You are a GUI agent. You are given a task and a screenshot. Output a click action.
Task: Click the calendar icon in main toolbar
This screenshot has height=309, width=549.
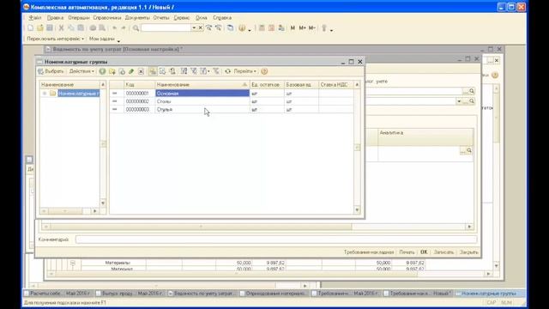271,27
